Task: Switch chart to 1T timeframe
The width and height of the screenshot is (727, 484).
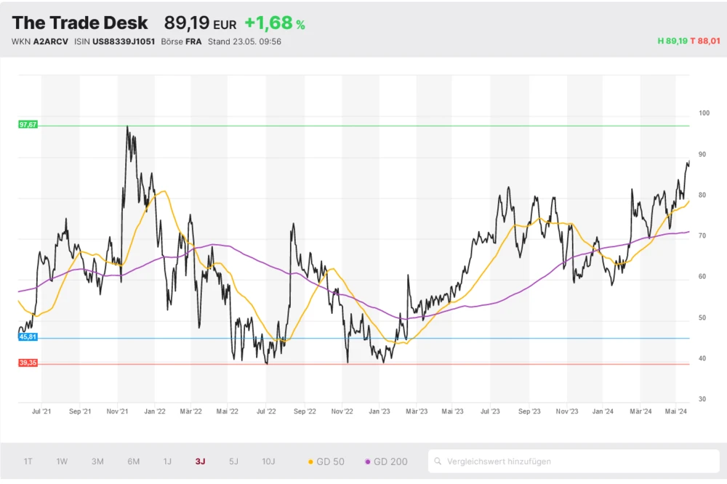Action: [28, 461]
